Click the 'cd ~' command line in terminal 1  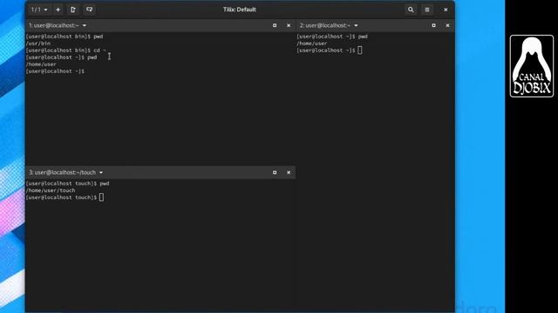pos(66,50)
